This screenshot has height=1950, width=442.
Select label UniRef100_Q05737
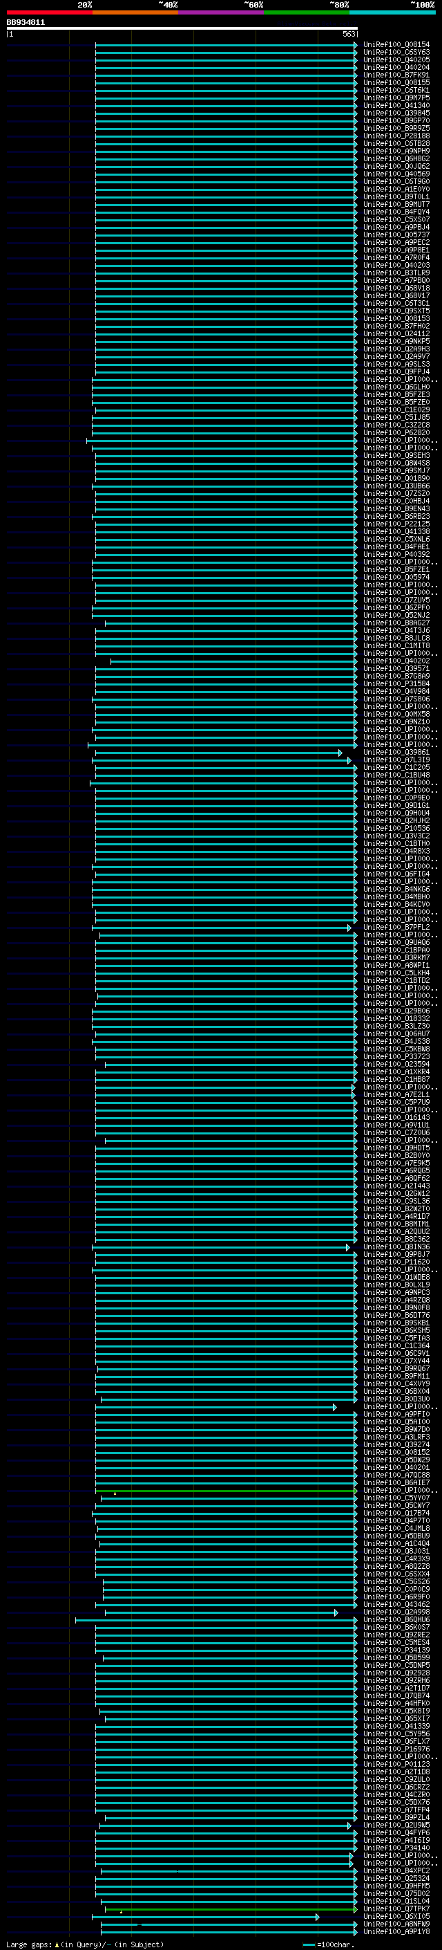(x=396, y=234)
